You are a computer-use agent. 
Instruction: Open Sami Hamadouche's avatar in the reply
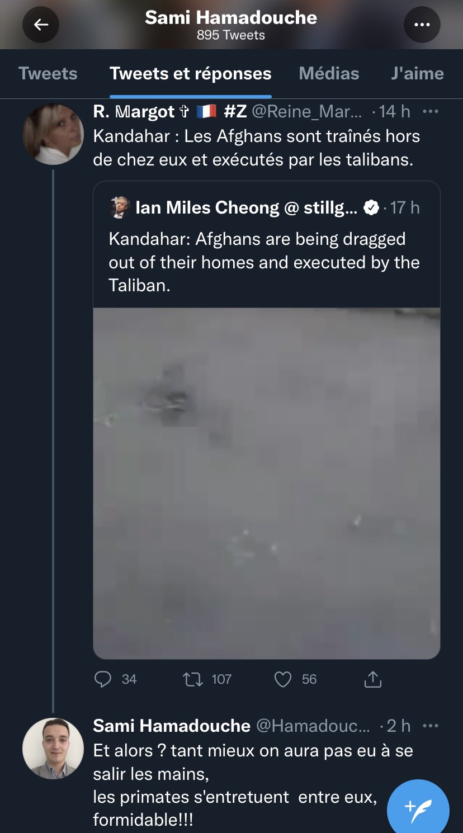tap(53, 748)
